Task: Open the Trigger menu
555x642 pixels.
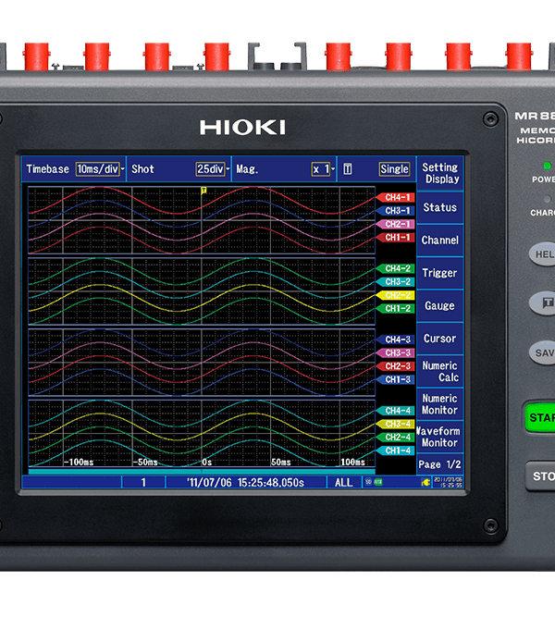Action: (x=440, y=273)
